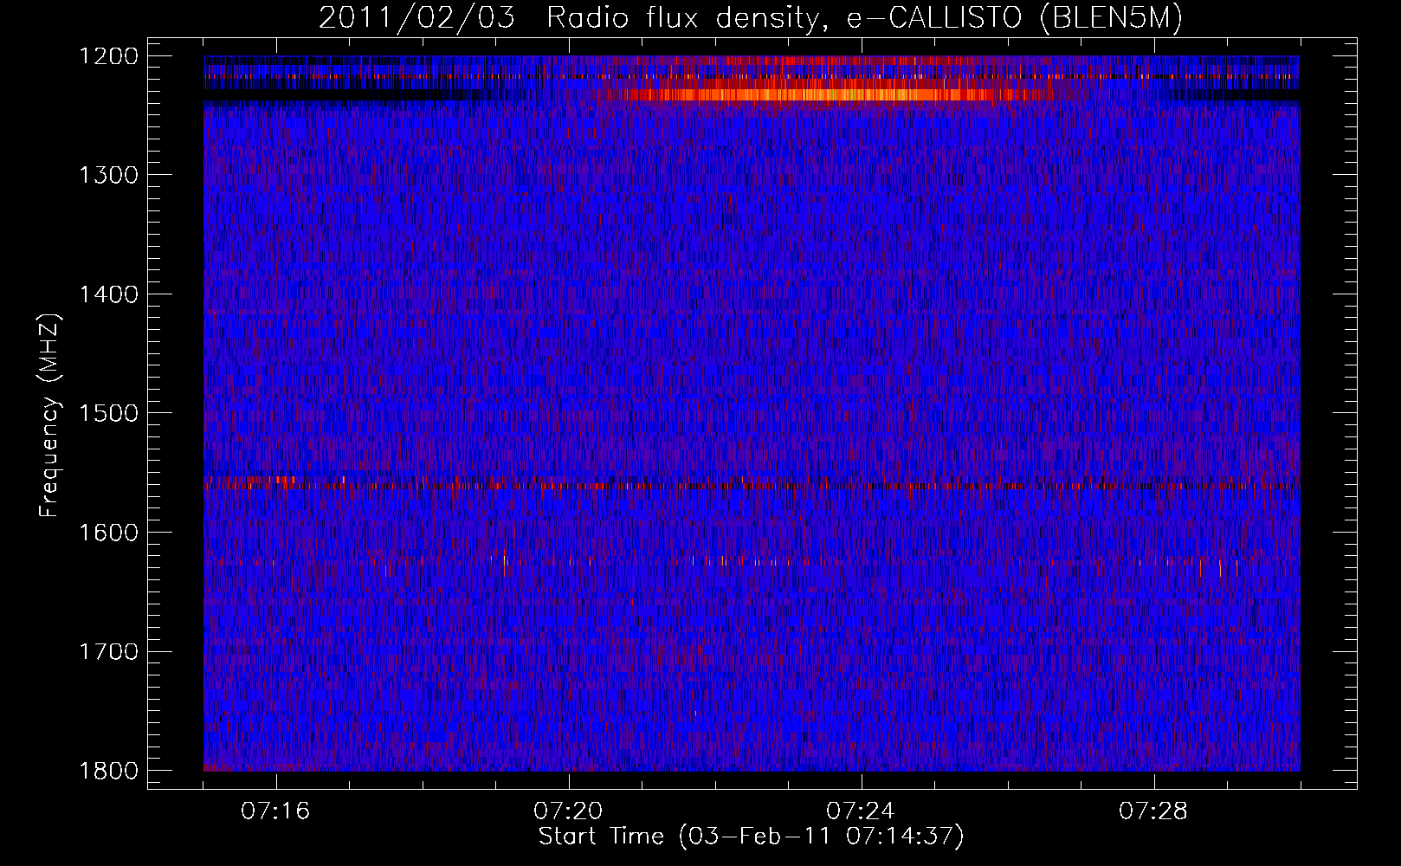Click the 1600 frequency tick label
The image size is (1401, 866).
point(108,533)
